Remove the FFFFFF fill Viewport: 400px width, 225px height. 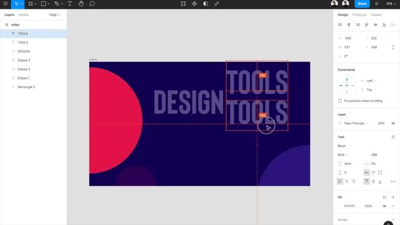click(393, 206)
